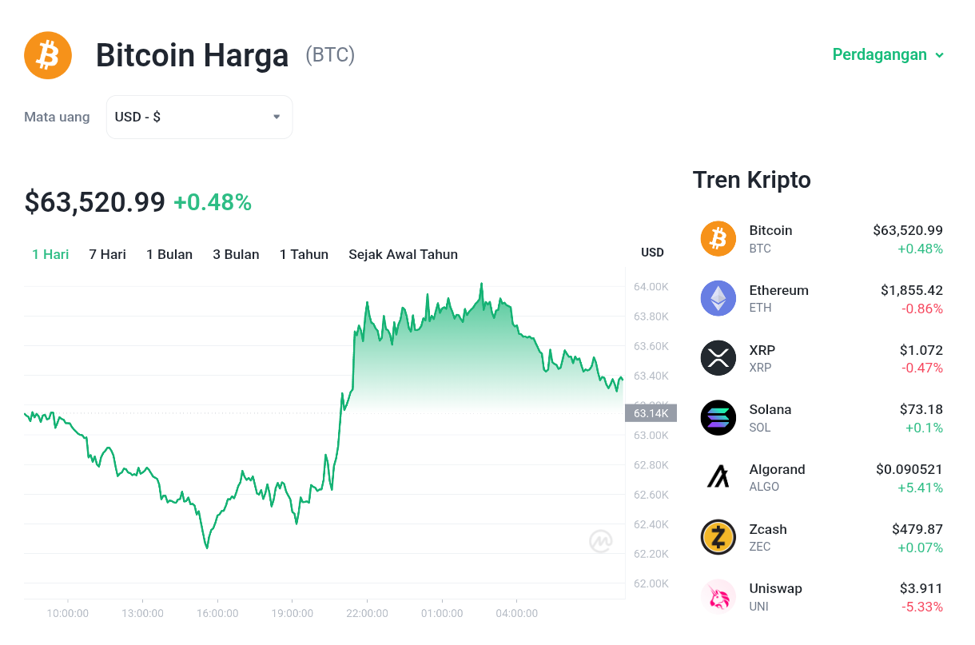The width and height of the screenshot is (975, 645).
Task: Click the Uniswap unicorn icon
Action: coord(718,596)
